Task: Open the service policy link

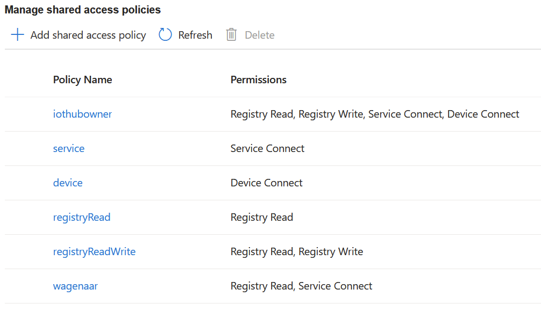Action: pos(69,148)
